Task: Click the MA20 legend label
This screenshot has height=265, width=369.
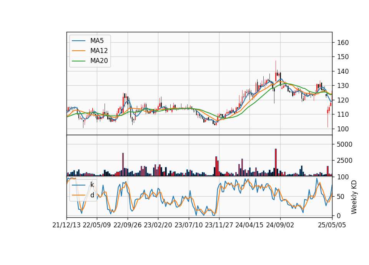Action: [x=99, y=61]
